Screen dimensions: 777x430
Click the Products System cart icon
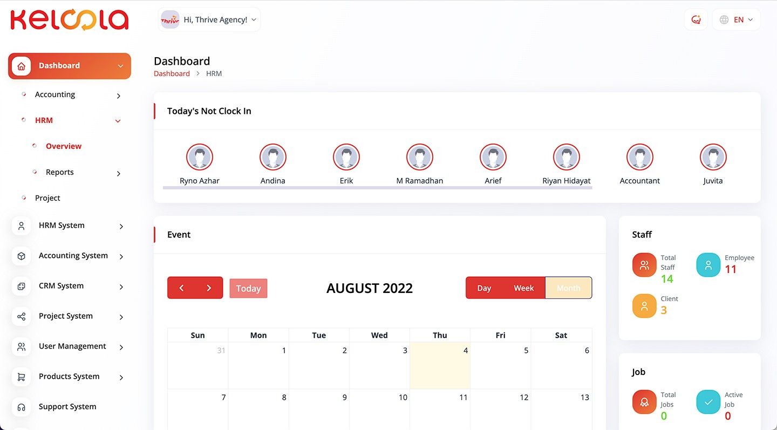[x=22, y=377]
